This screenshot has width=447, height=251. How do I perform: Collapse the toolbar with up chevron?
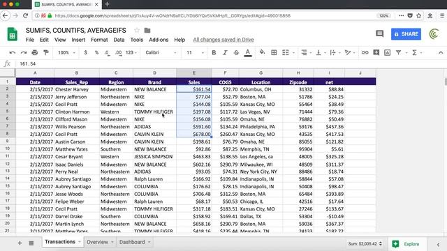tap(441, 53)
